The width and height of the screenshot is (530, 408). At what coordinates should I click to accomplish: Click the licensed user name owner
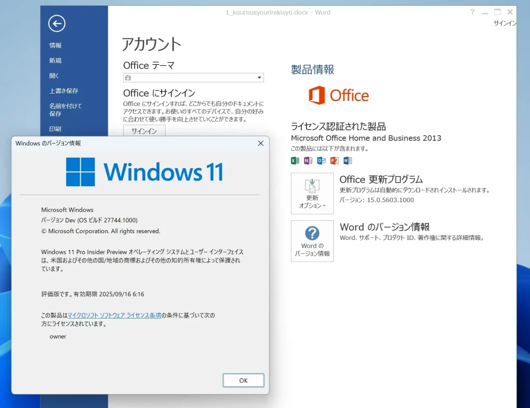tap(58, 337)
